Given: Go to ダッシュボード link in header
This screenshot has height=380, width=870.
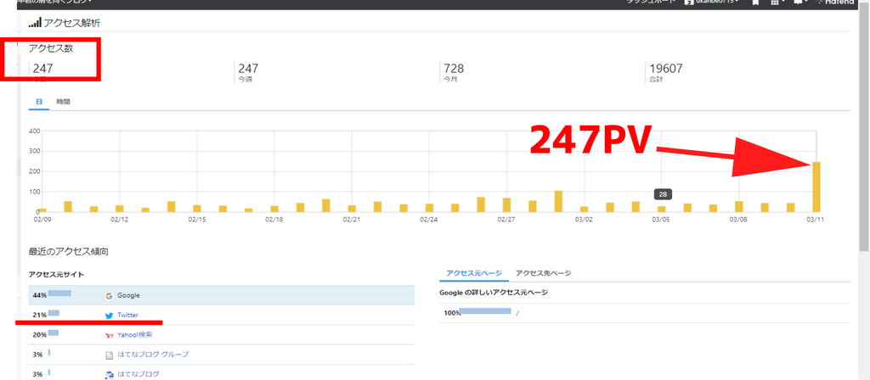Looking at the screenshot, I should click(x=650, y=3).
